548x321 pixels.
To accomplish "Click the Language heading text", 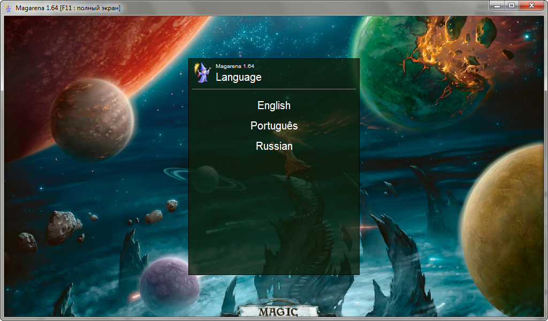I will point(239,77).
